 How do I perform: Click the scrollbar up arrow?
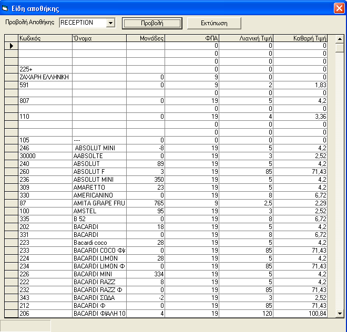point(340,39)
